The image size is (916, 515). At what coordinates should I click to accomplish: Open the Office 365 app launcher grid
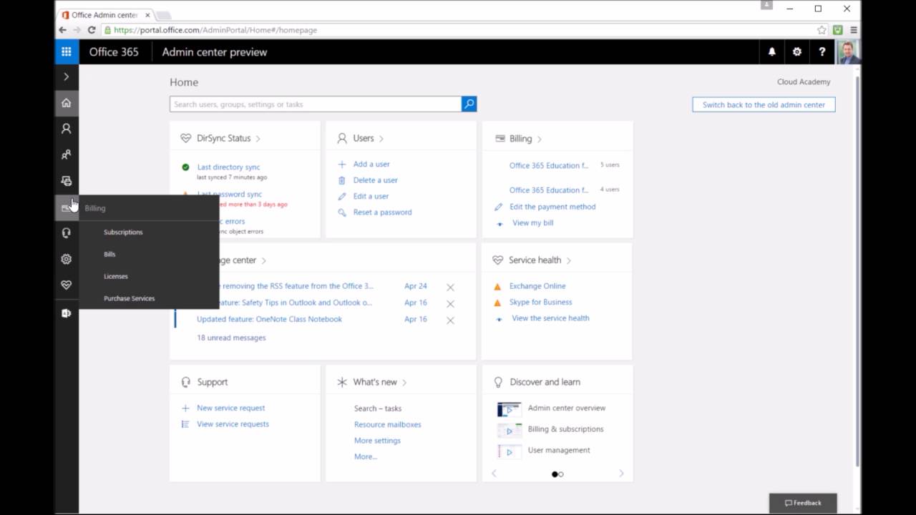(67, 51)
